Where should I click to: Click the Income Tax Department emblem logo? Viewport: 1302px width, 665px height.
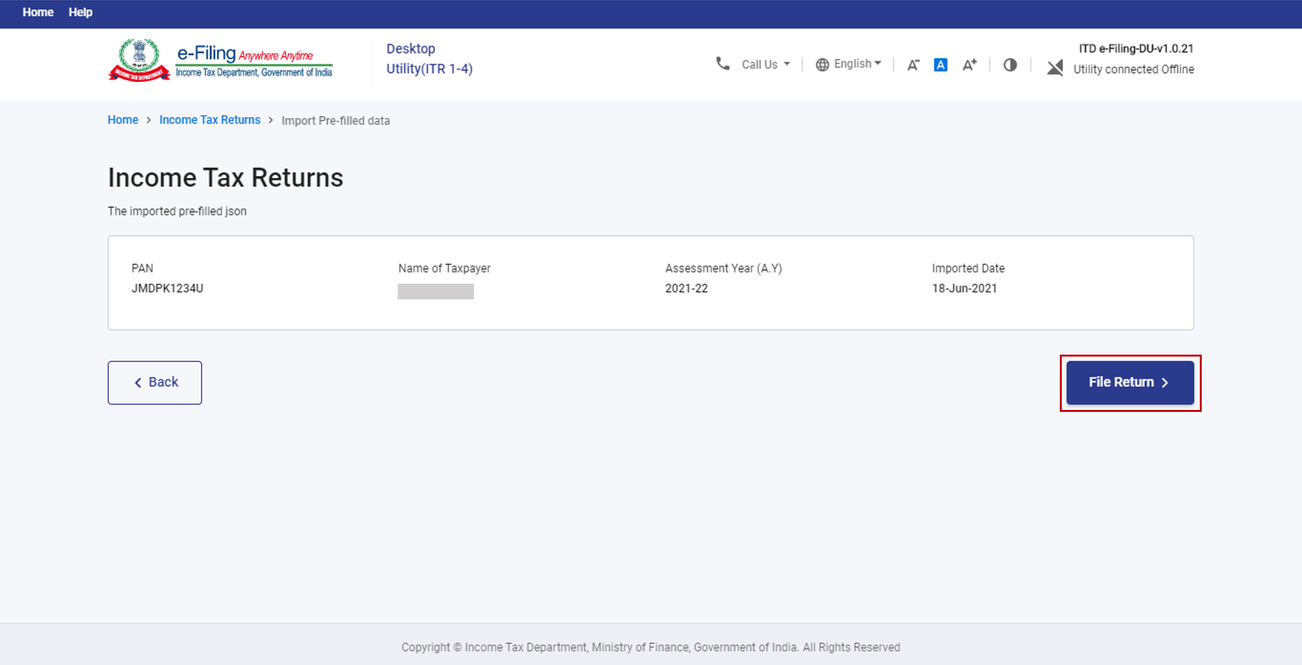(x=139, y=60)
